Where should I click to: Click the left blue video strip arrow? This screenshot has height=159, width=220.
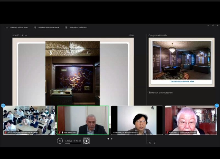(x=3, y=106)
